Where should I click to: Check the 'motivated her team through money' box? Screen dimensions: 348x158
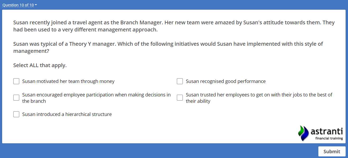coord(16,81)
